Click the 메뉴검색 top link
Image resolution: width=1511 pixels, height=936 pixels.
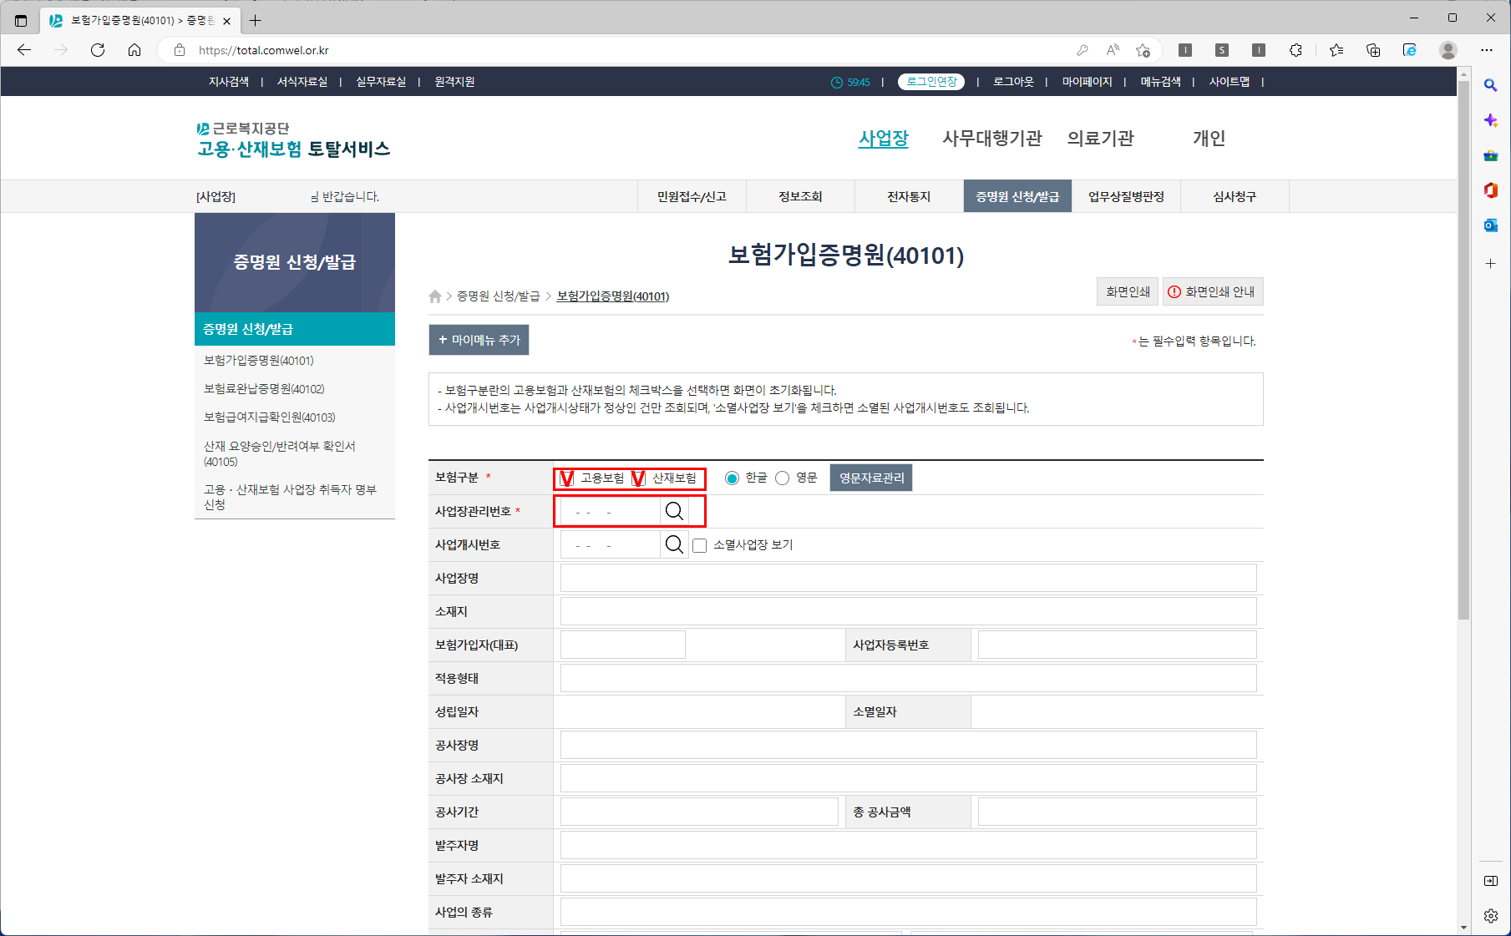point(1160,82)
